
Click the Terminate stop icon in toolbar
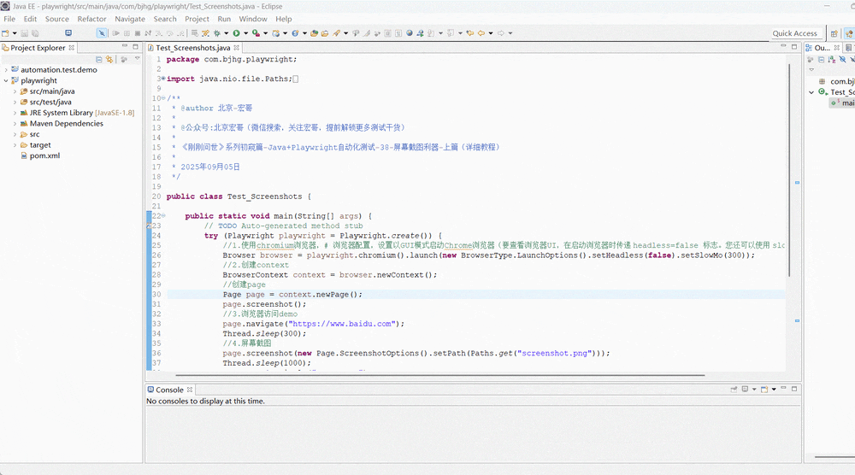[x=138, y=33]
